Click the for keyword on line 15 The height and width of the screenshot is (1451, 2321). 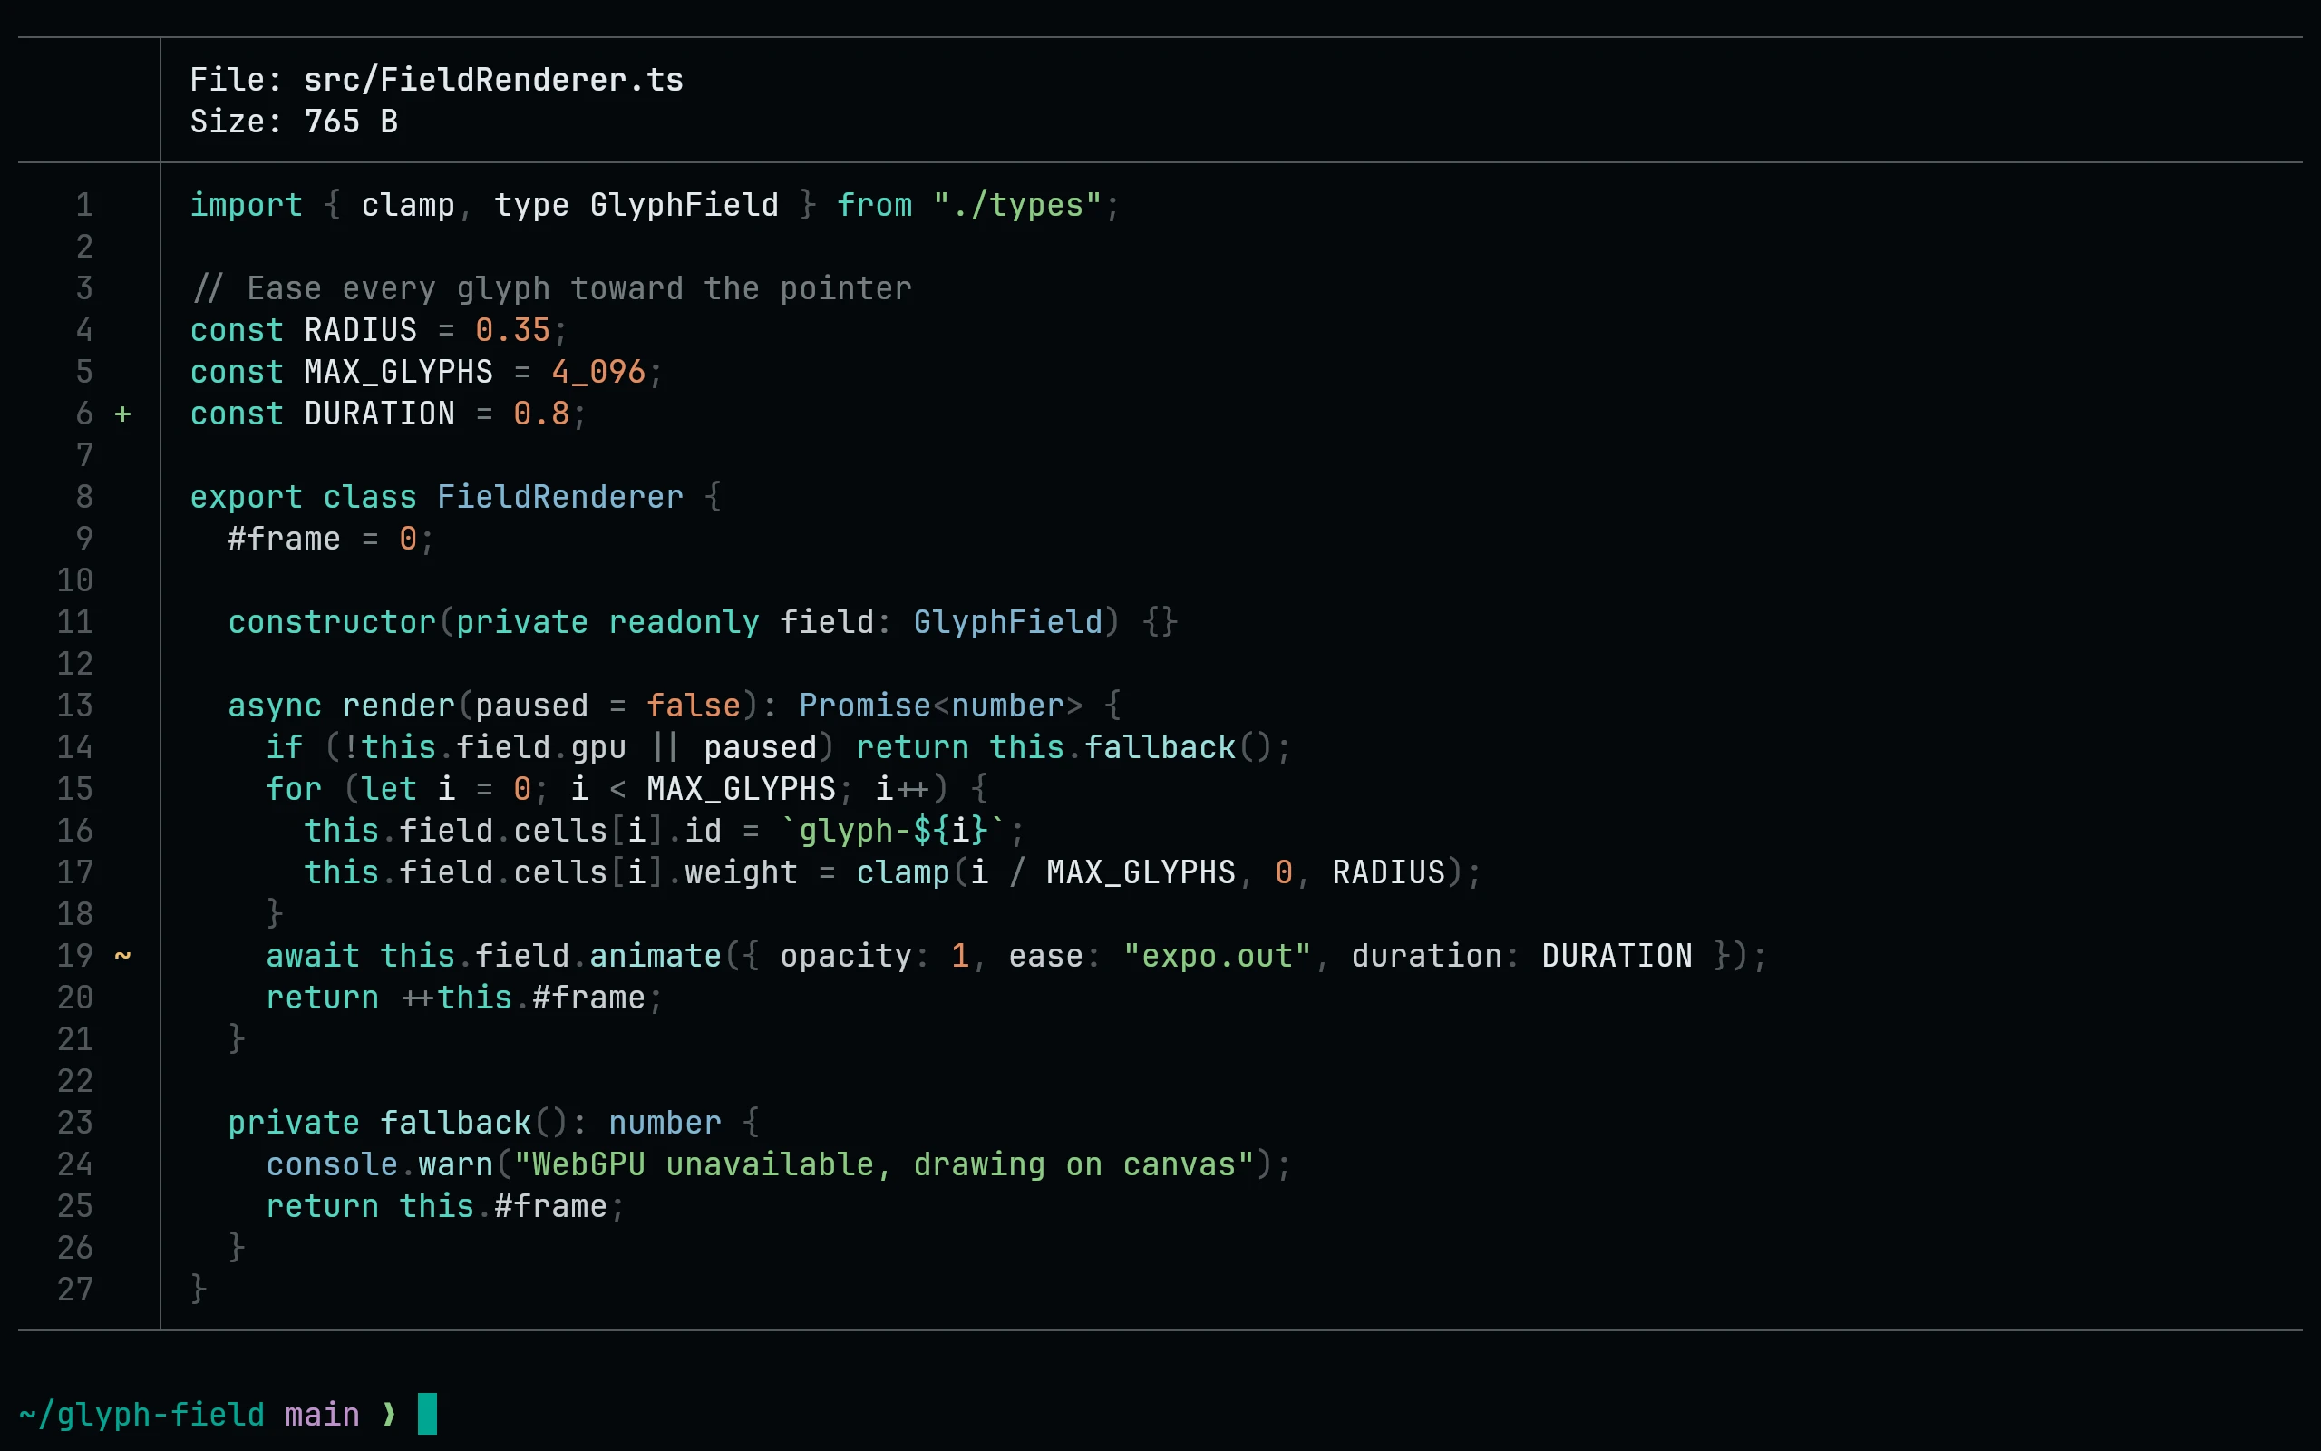tap(295, 790)
